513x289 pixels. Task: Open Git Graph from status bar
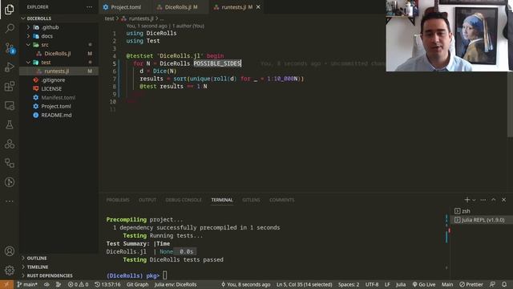coord(137,284)
